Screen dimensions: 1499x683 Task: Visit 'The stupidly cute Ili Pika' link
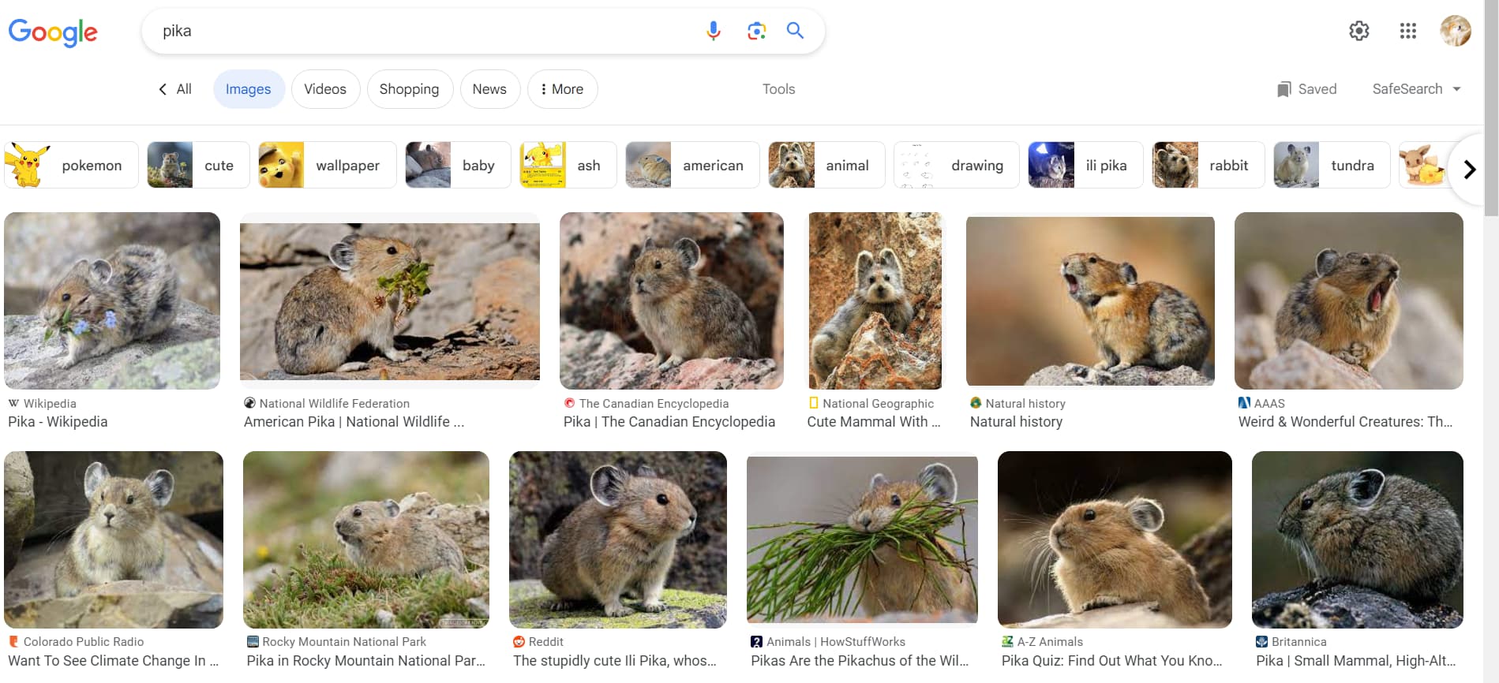615,661
